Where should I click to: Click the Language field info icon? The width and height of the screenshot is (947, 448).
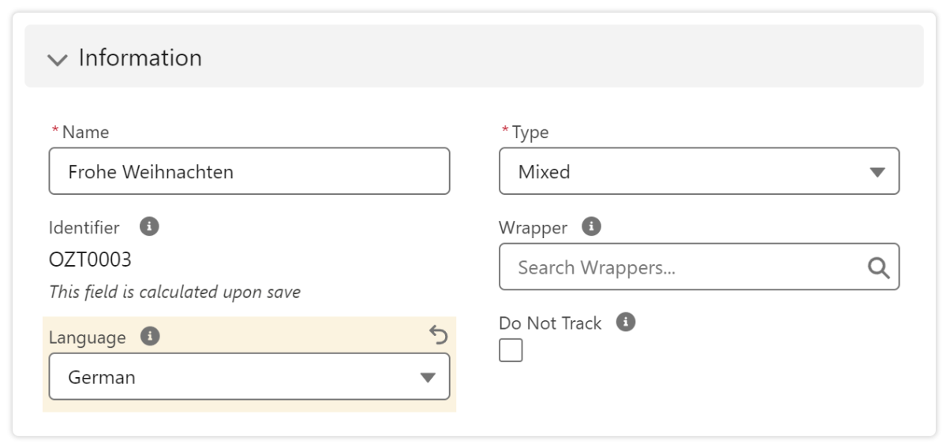click(149, 337)
